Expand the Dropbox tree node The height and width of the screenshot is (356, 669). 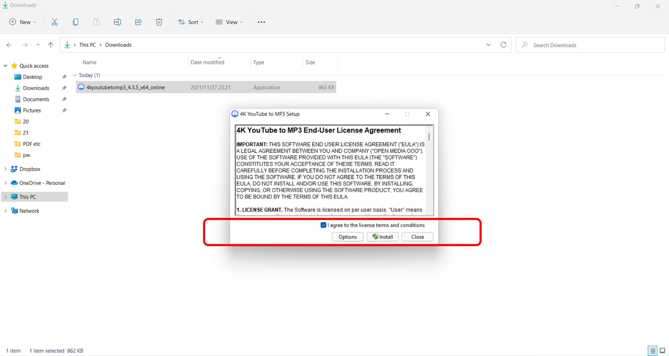pyautogui.click(x=6, y=169)
